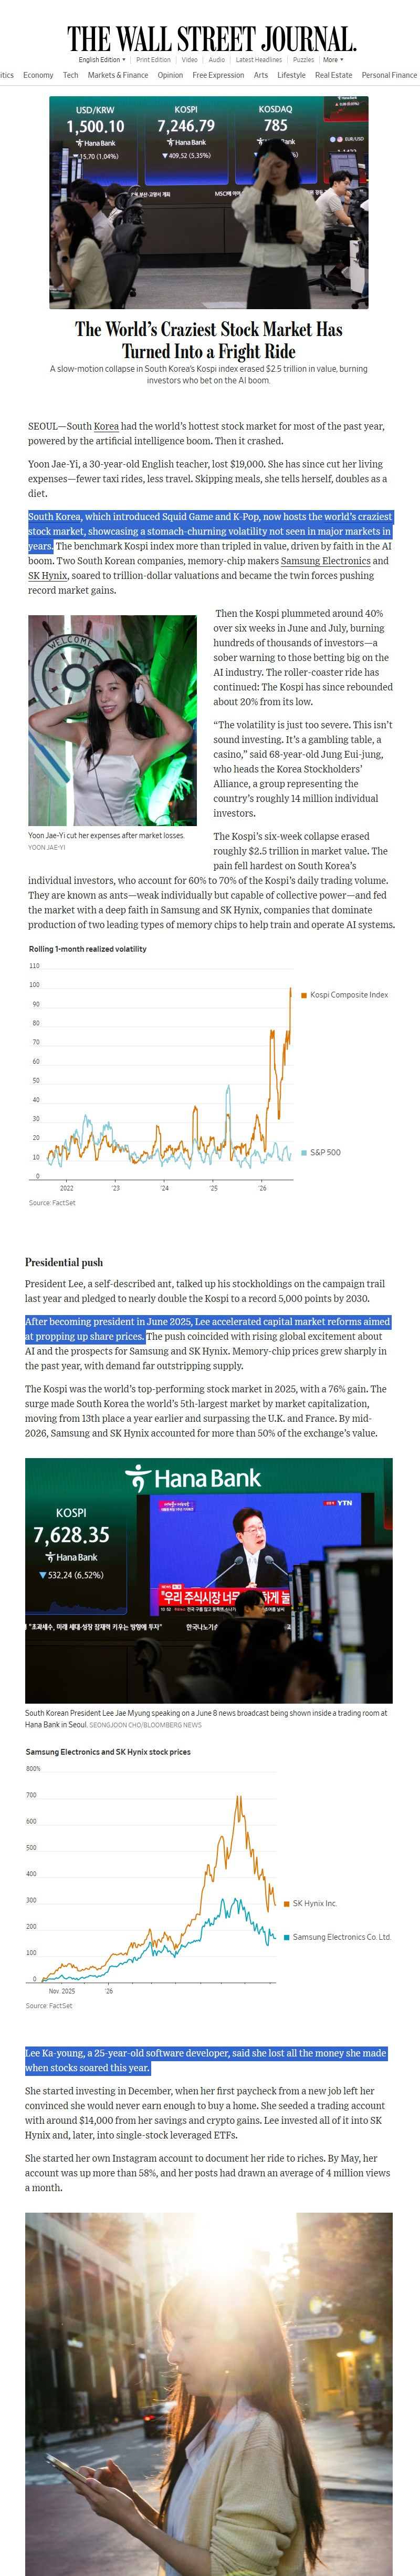Switch to the Real Estate section
The width and height of the screenshot is (420, 2576).
(333, 75)
